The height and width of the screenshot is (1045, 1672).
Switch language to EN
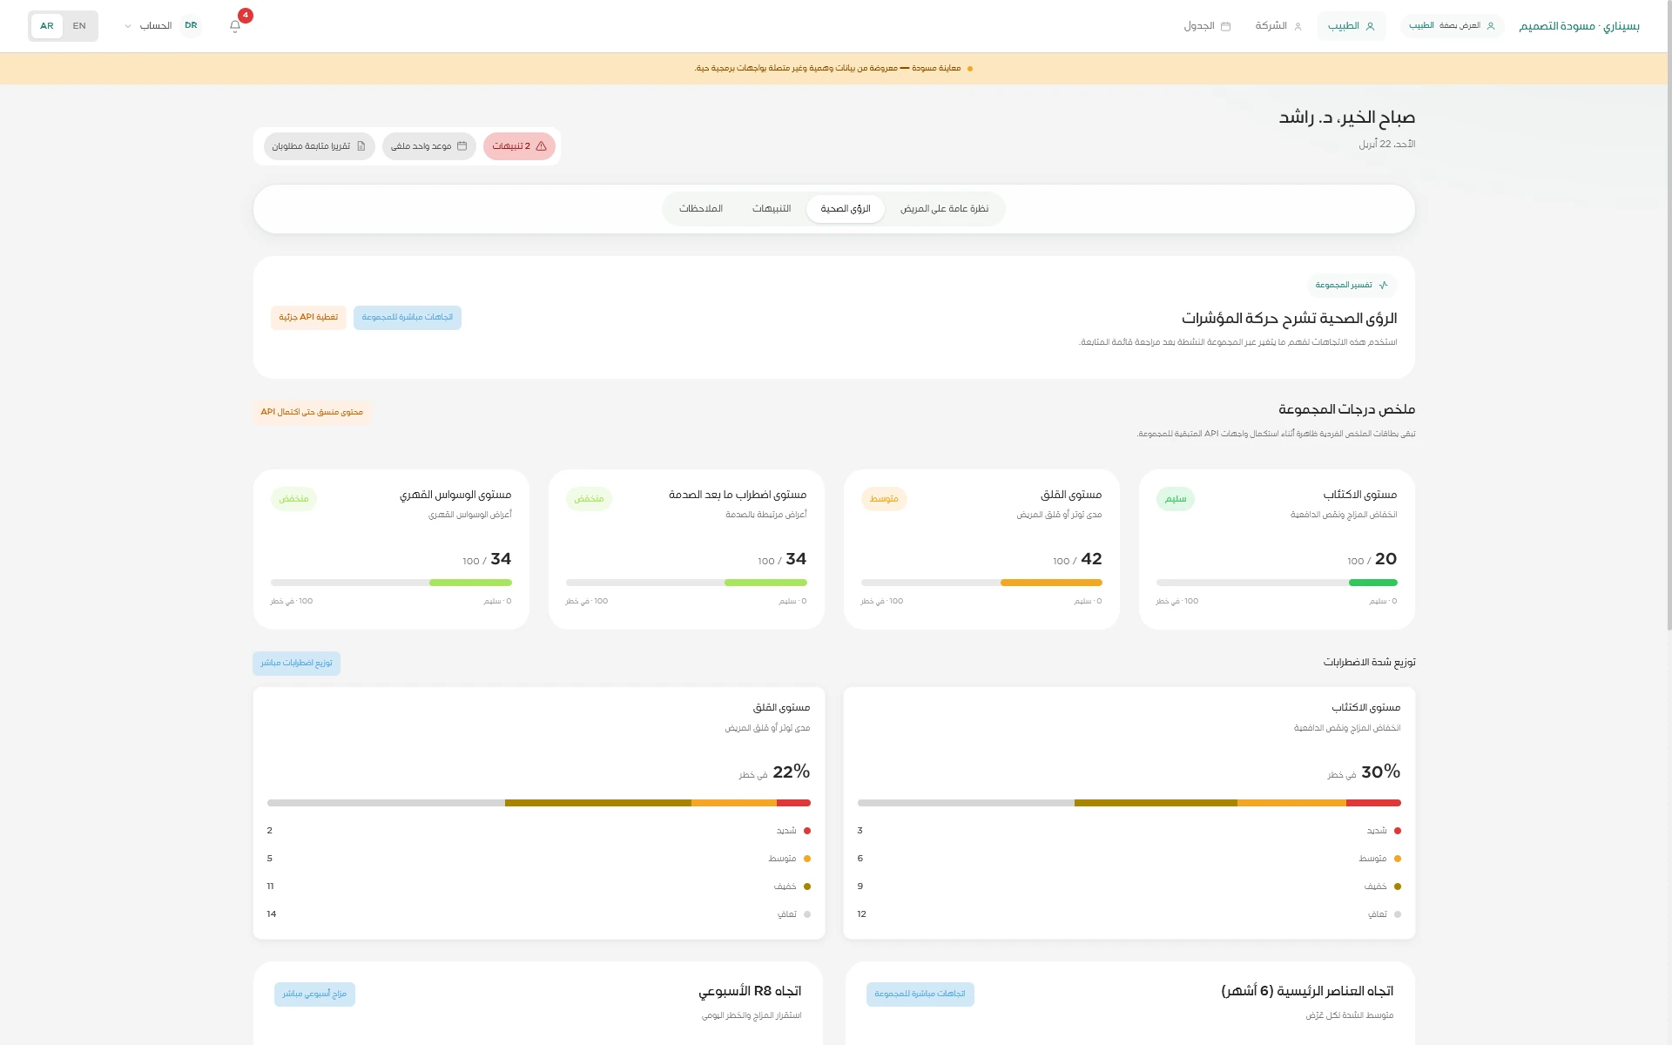coord(79,26)
